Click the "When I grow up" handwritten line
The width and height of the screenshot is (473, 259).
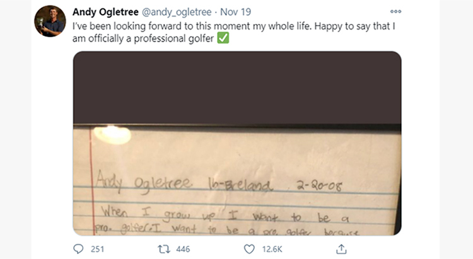(x=225, y=216)
